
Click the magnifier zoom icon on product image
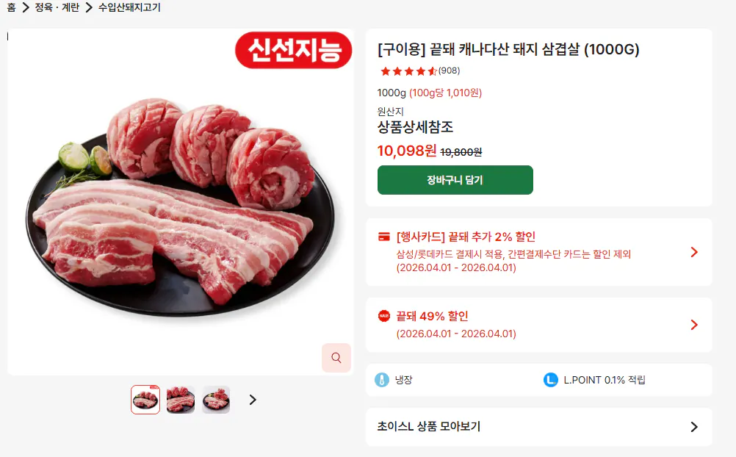336,358
